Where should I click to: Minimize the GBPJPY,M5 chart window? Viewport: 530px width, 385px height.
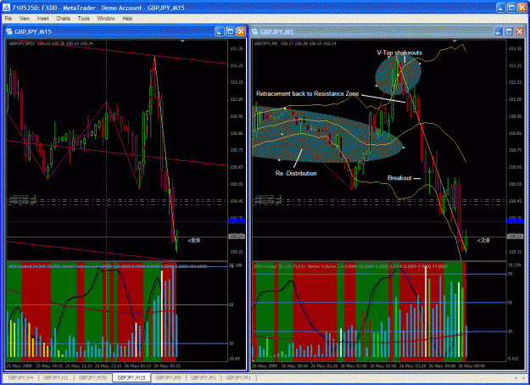498,31
